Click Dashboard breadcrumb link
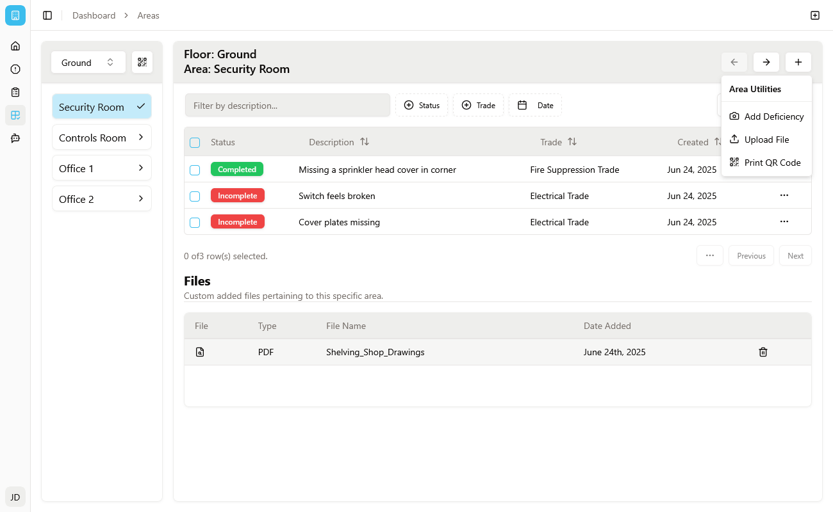Screen dimensions: 833x512 point(94,15)
